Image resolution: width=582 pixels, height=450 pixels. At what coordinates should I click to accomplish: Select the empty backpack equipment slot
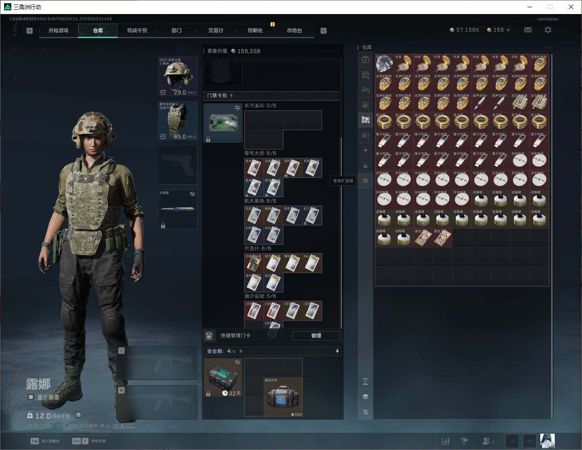point(223,72)
